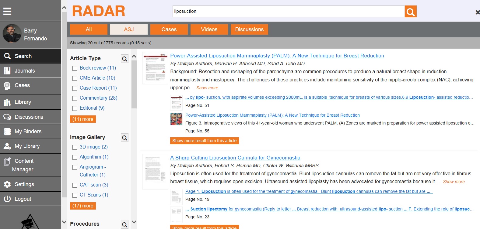Expand Article Type with (11) more
Viewport: 480px width, 229px height.
click(x=83, y=119)
